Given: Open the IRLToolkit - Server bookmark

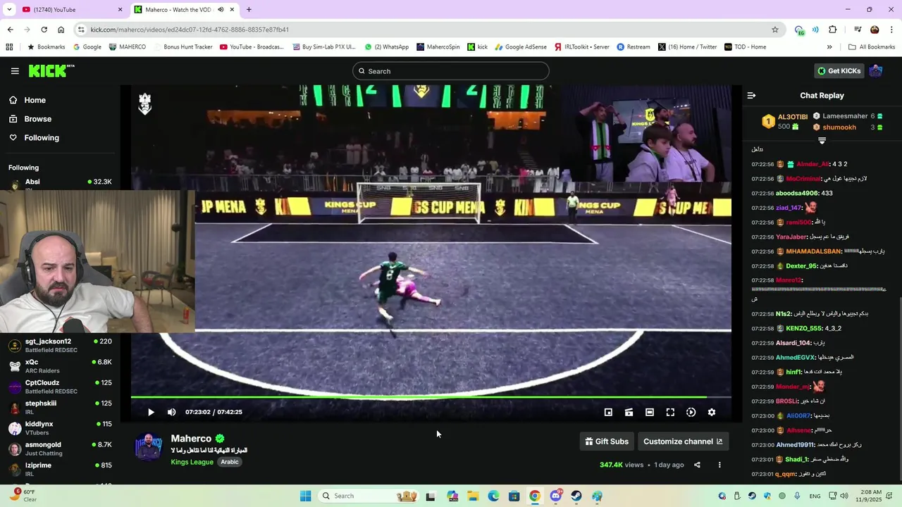Looking at the screenshot, I should [582, 47].
